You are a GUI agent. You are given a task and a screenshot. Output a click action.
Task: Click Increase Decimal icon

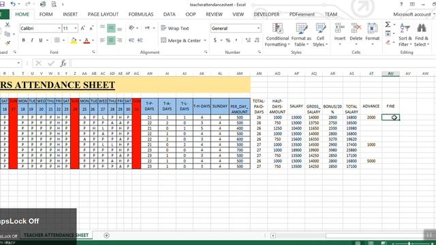[x=248, y=40]
